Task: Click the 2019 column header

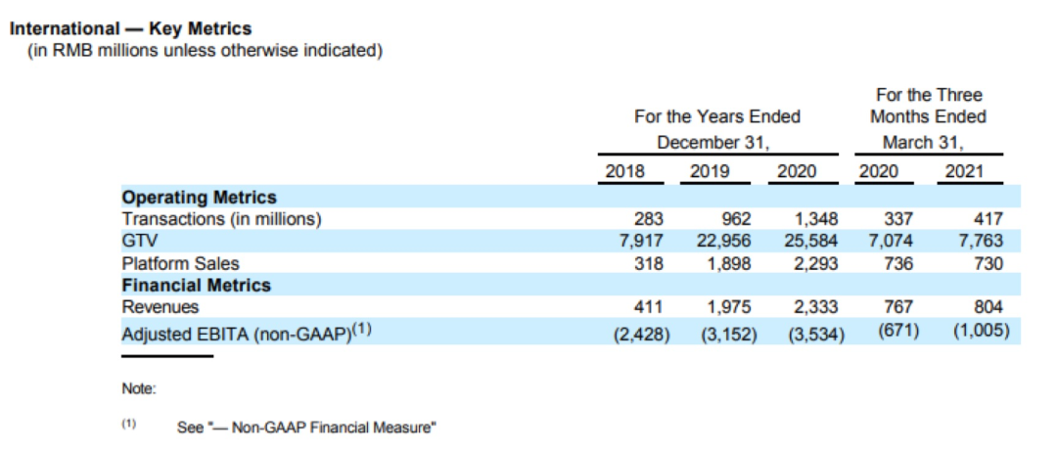Action: (x=710, y=171)
